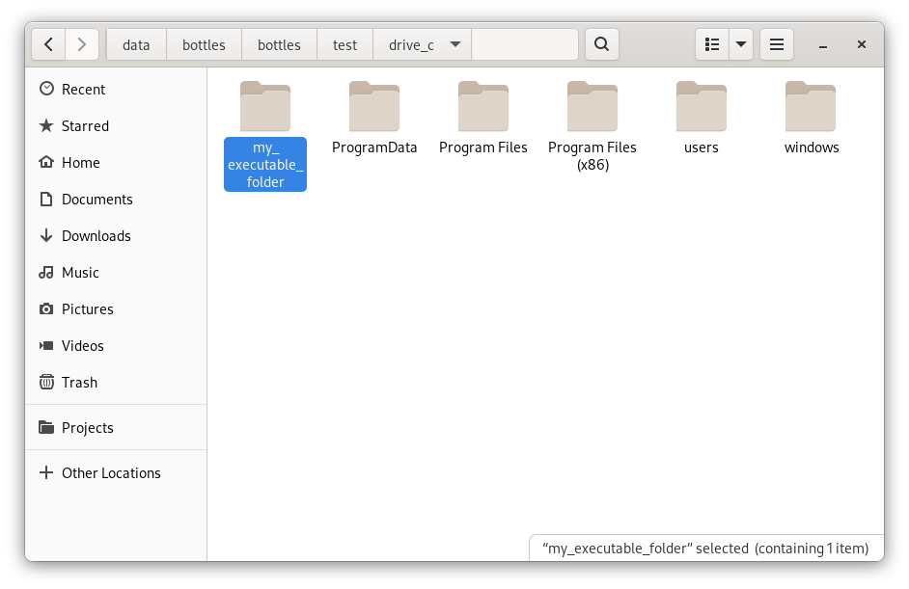Click the windows folder name label

point(812,147)
